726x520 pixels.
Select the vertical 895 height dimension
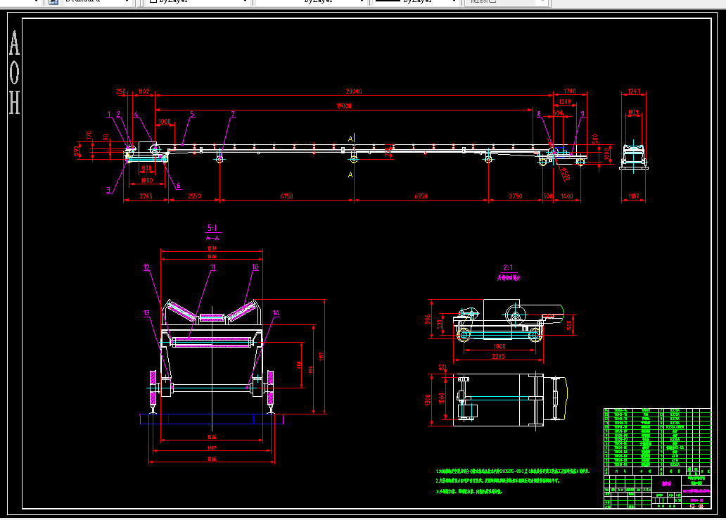[77, 151]
